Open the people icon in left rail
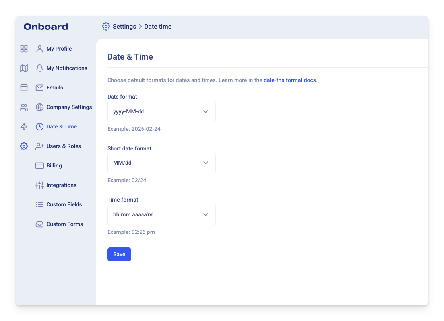 24,107
